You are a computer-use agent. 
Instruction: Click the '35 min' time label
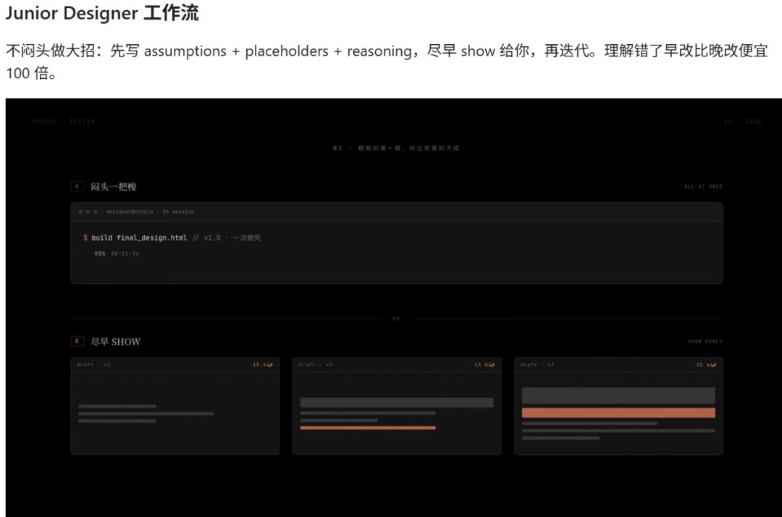[x=706, y=364]
